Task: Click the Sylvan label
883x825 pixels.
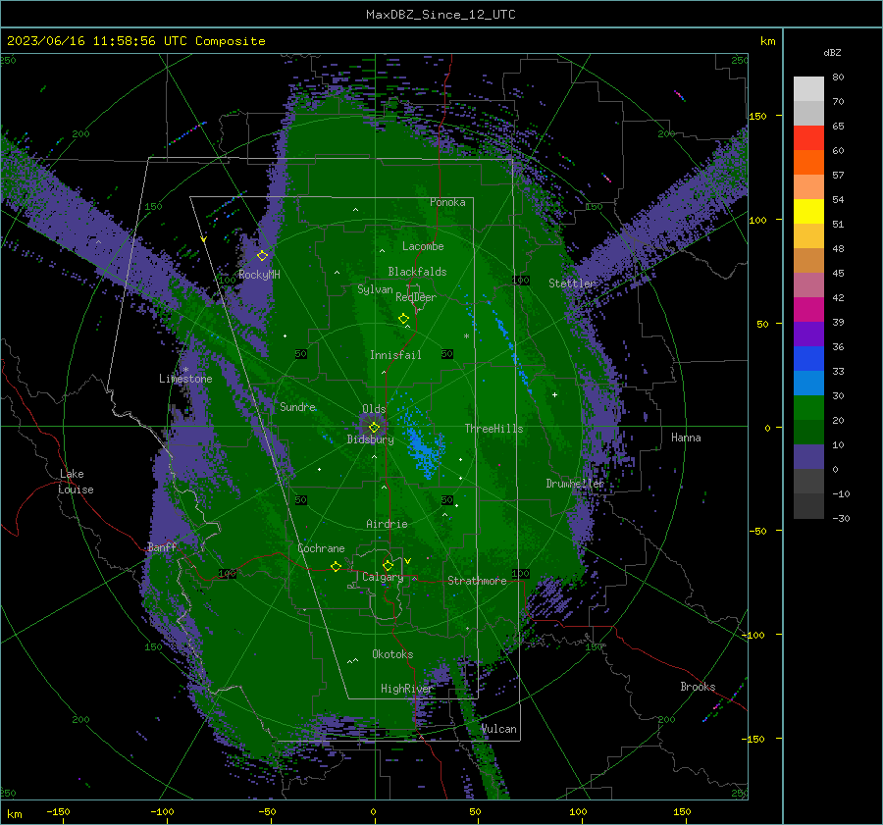Action: tap(375, 289)
